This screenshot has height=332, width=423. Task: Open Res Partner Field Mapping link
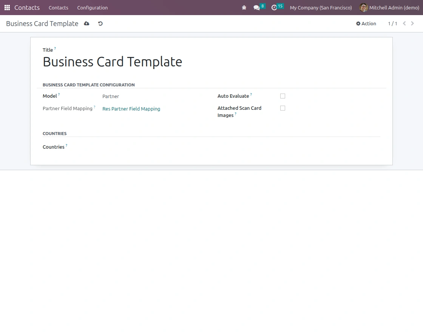(x=131, y=109)
